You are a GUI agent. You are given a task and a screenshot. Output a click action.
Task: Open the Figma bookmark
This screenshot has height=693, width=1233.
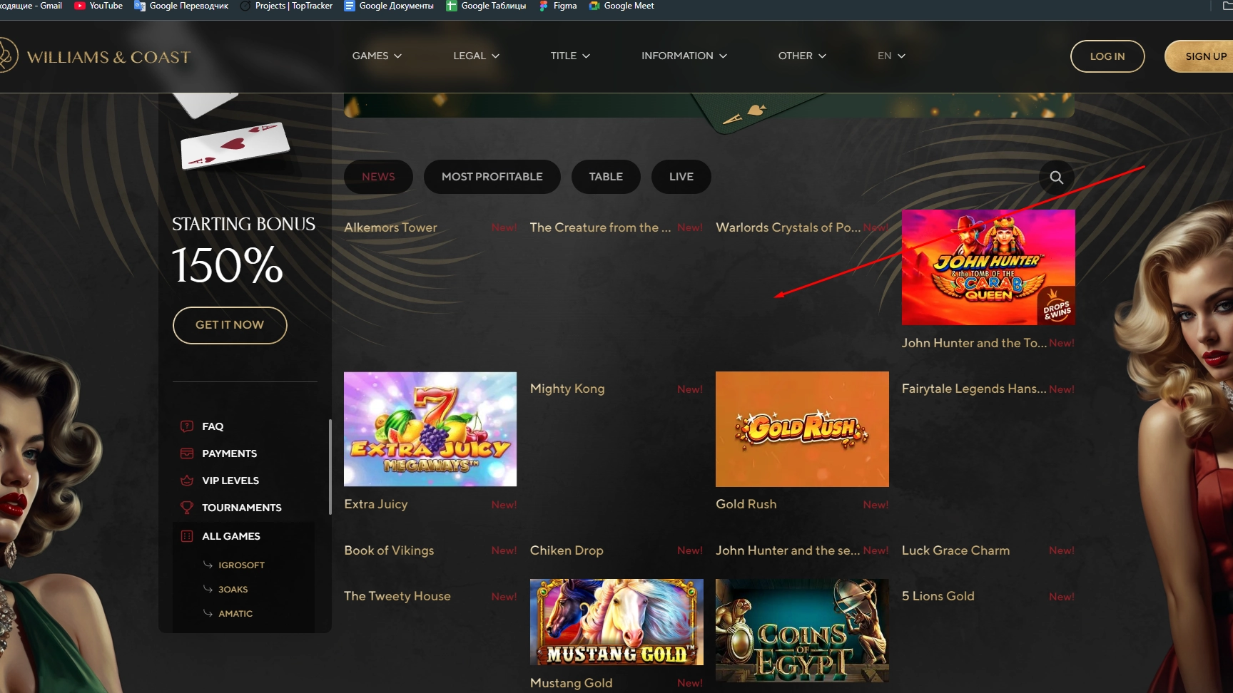click(558, 6)
